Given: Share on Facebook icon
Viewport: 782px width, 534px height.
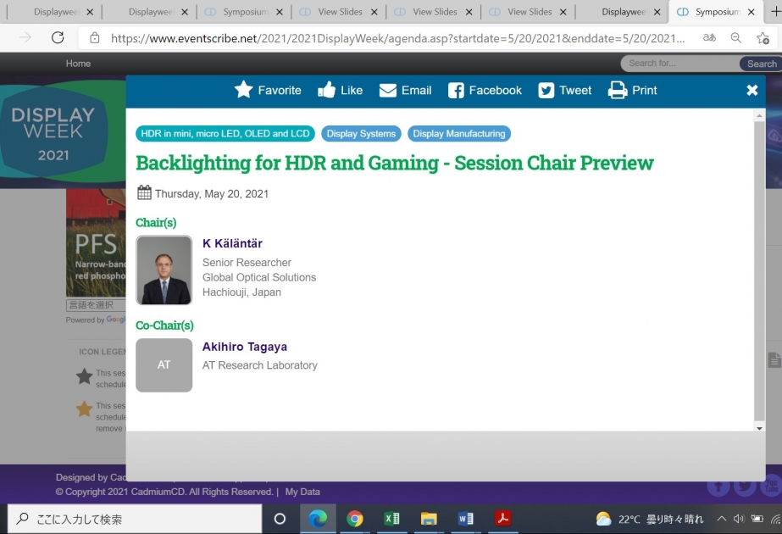Looking at the screenshot, I should pyautogui.click(x=456, y=91).
